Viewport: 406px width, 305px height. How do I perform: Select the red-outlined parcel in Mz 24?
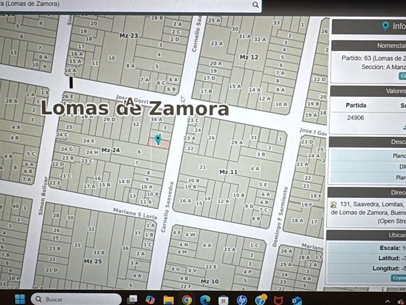tap(159, 143)
